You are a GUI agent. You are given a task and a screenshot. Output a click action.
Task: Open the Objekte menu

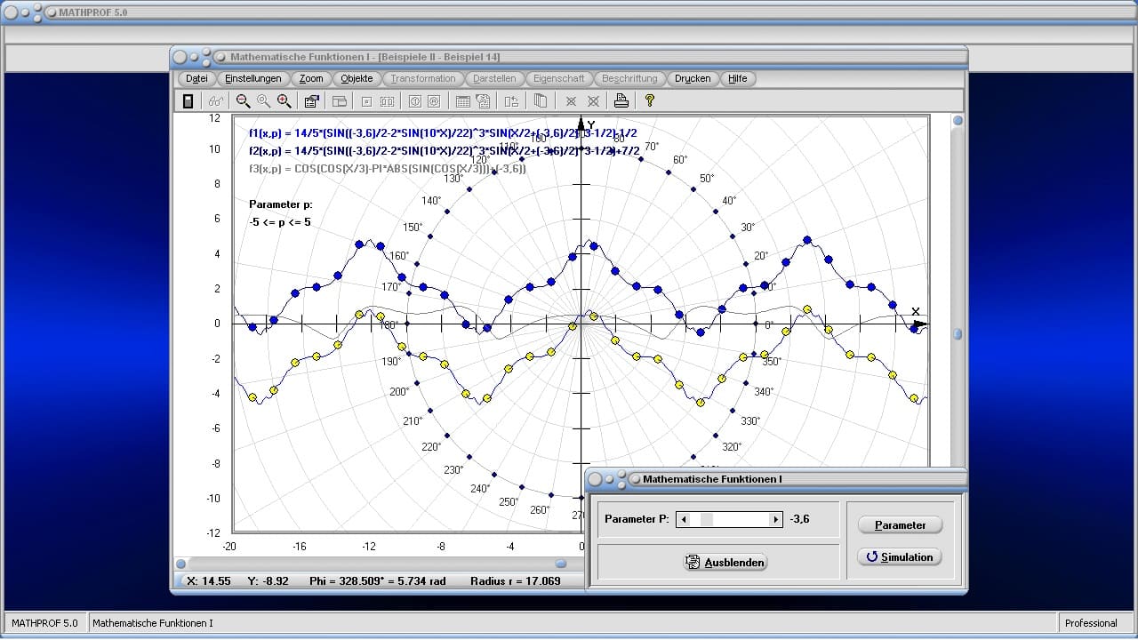[357, 78]
